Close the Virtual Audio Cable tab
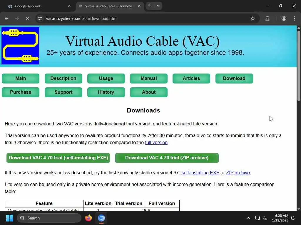 pyautogui.click(x=139, y=6)
